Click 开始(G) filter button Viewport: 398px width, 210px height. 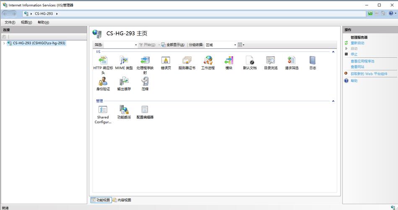(x=147, y=45)
